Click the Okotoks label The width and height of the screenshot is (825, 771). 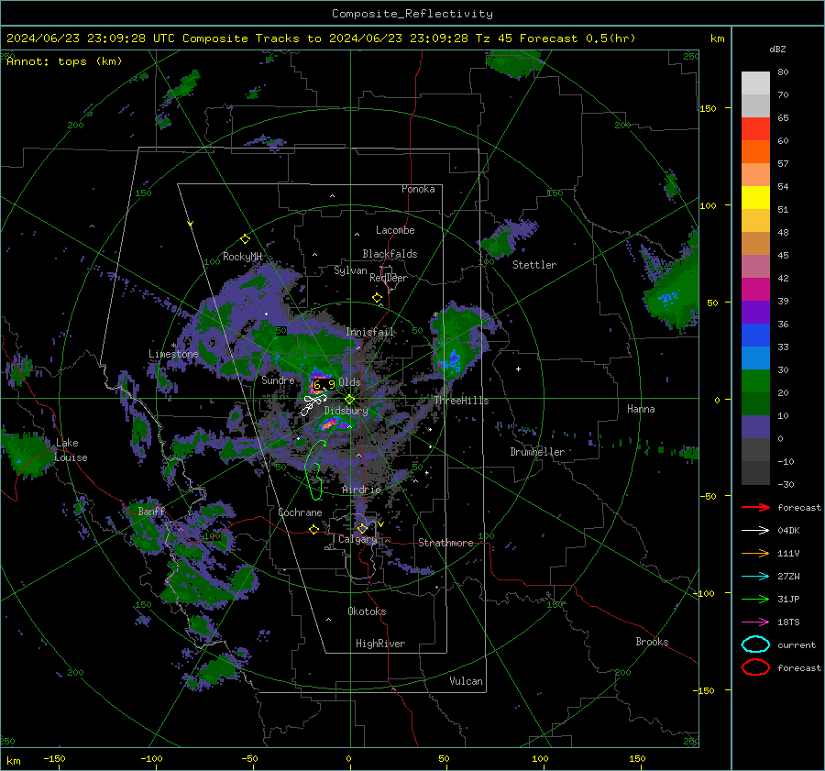coord(367,611)
